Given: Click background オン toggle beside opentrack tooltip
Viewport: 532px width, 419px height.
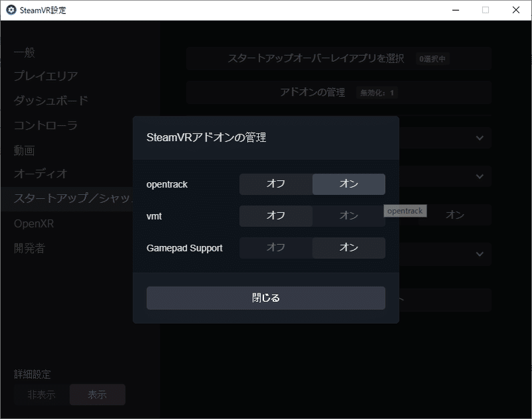Looking at the screenshot, I should [x=455, y=215].
